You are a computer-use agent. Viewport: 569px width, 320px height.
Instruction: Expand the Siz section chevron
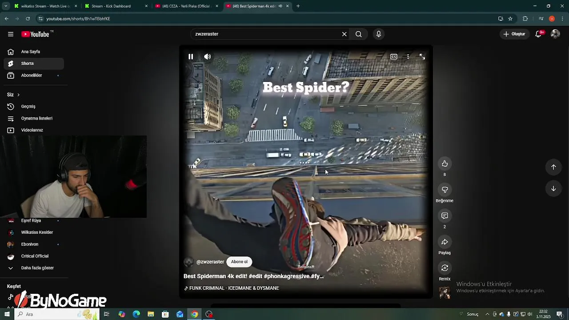click(x=18, y=95)
